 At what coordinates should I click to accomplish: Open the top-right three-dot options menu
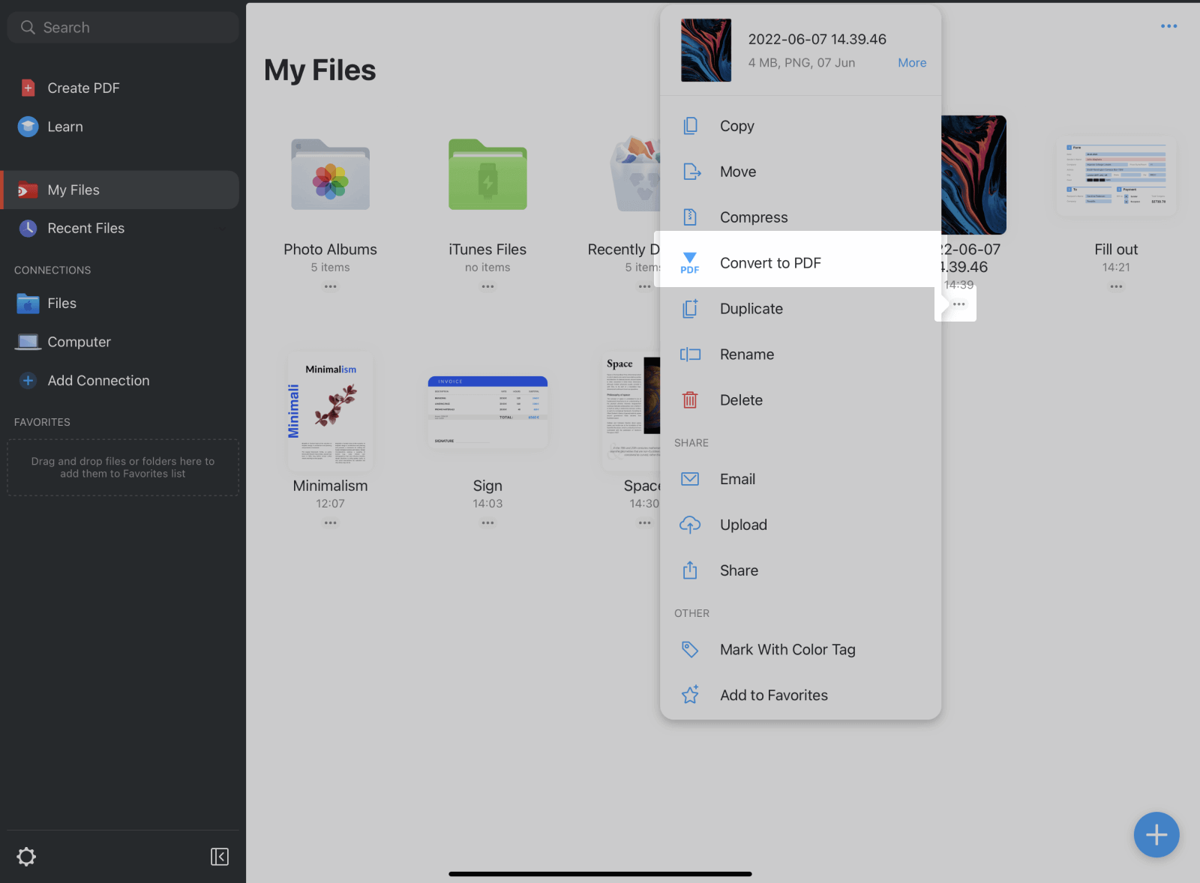[1168, 26]
